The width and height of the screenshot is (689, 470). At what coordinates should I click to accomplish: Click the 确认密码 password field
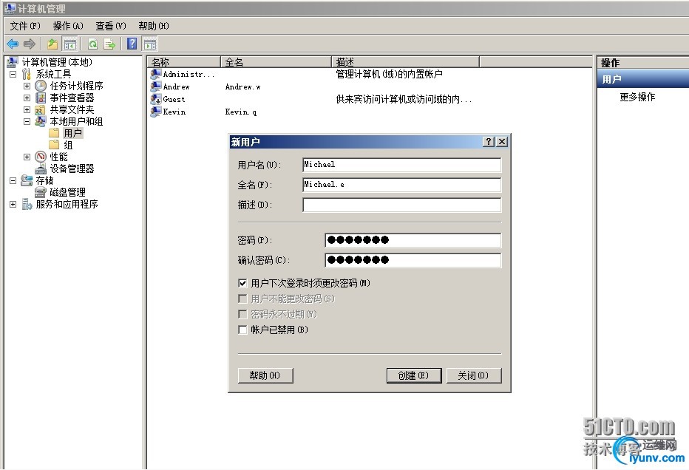click(413, 260)
